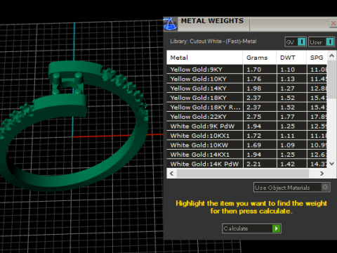Sort by the DWT column header
The image size is (337, 253).
coord(291,58)
